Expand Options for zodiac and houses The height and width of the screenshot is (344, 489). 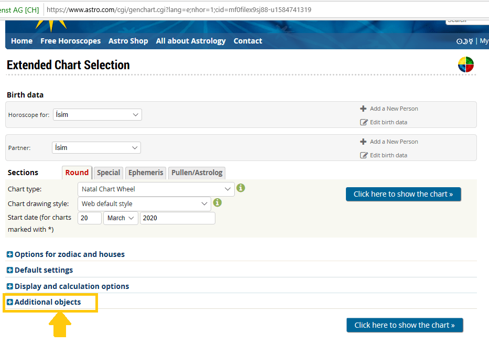pos(66,254)
